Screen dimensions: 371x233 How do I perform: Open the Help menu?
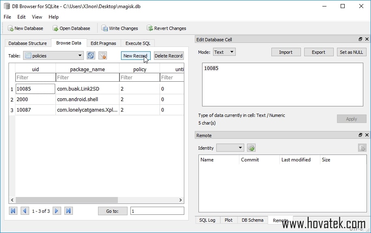tap(53, 17)
